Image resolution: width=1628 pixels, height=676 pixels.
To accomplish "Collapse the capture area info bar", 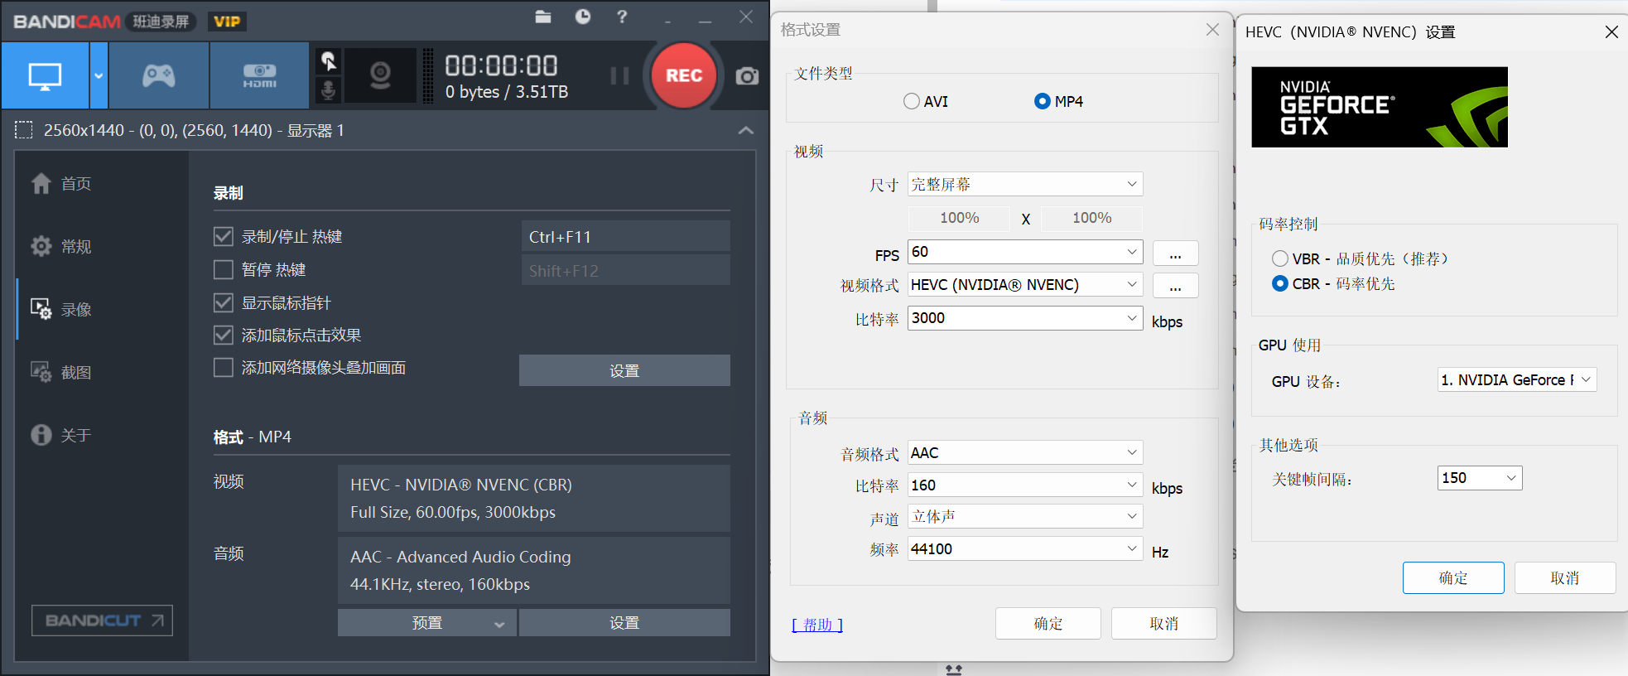I will click(x=745, y=130).
